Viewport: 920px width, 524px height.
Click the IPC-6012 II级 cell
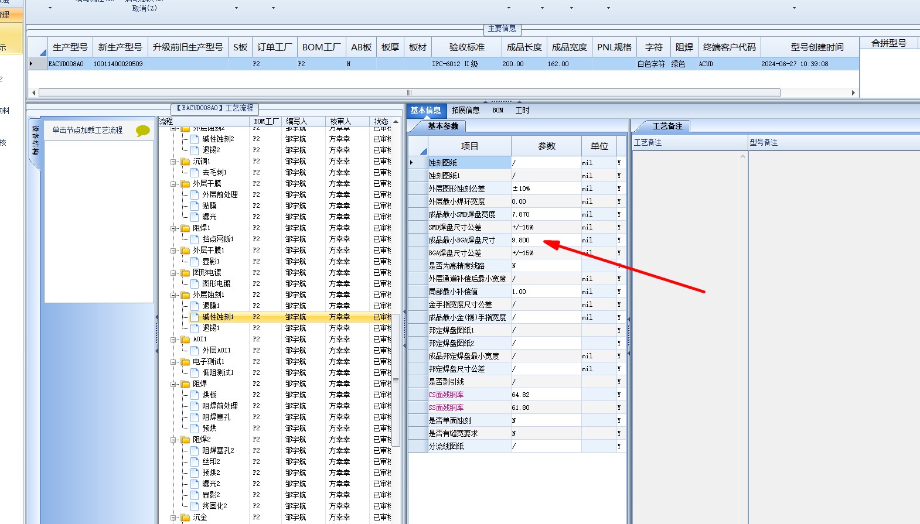point(467,64)
